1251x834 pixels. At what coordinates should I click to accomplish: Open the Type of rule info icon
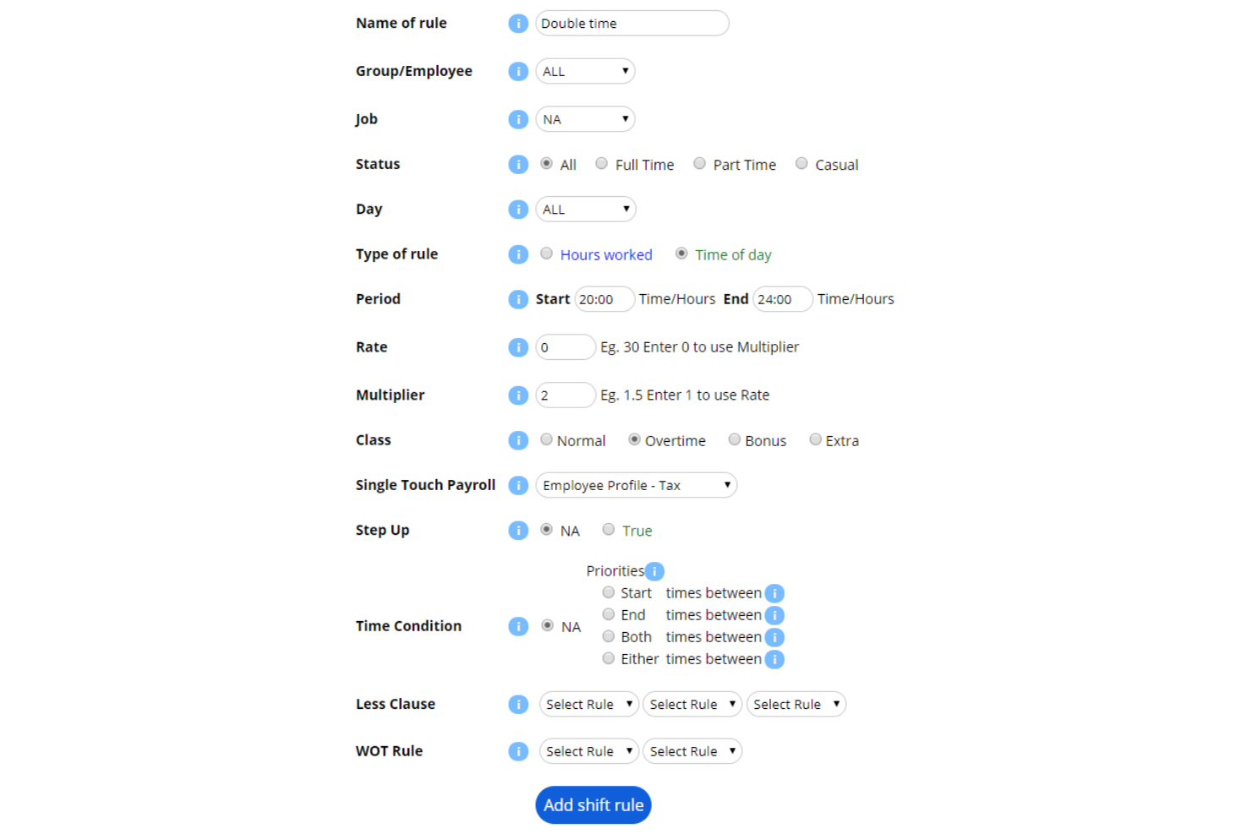tap(518, 254)
